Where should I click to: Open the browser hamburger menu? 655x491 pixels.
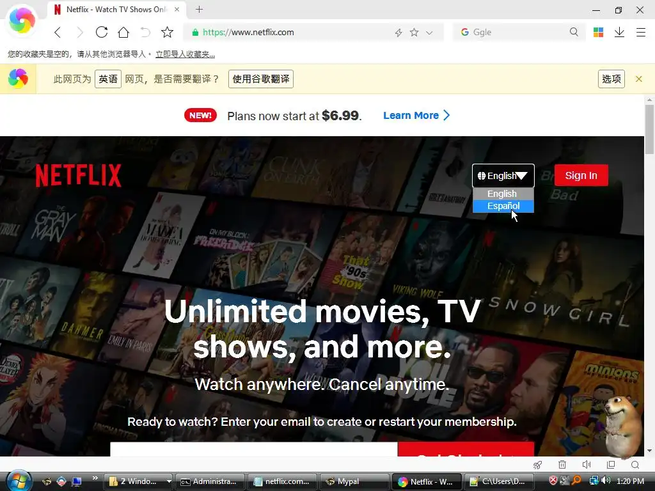641,32
